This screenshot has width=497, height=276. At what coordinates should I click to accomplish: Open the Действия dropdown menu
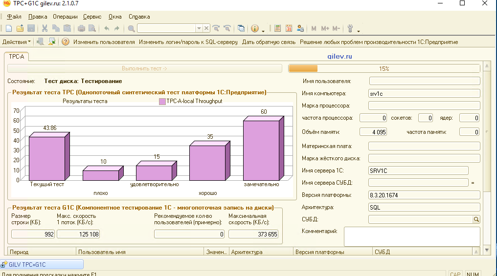(17, 42)
